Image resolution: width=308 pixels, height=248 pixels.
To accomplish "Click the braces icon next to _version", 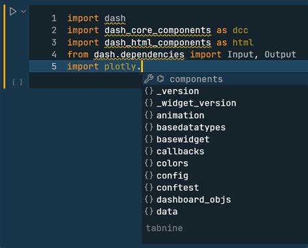I will coord(149,91).
